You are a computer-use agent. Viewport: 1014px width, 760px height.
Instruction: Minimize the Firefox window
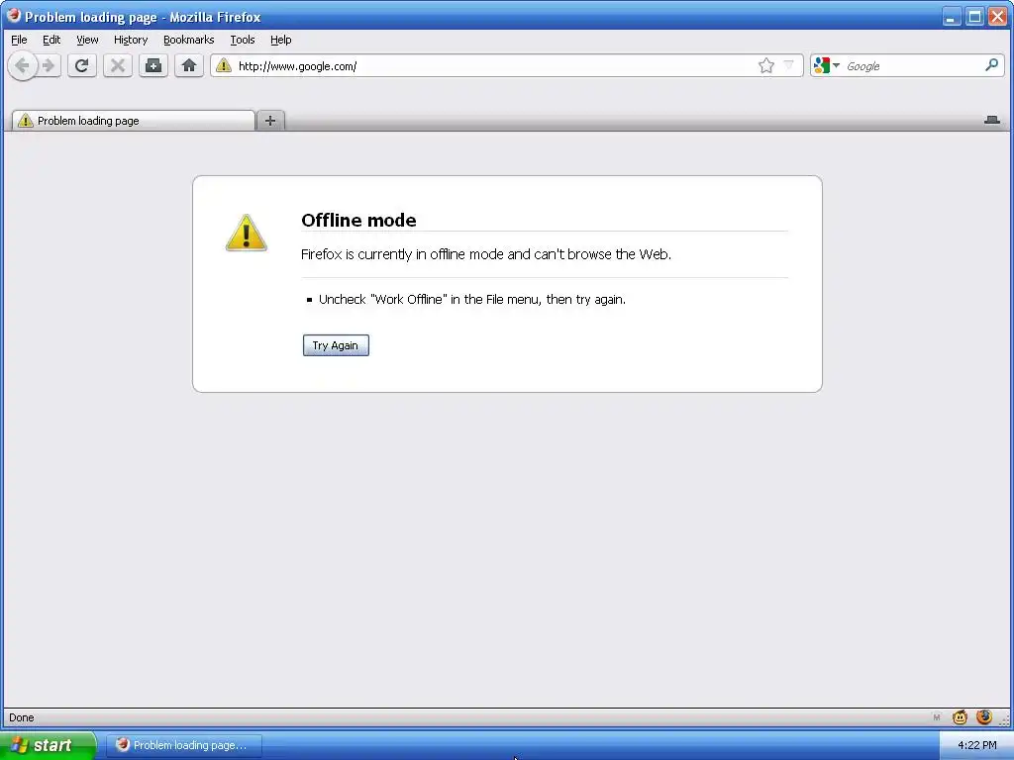tap(950, 16)
